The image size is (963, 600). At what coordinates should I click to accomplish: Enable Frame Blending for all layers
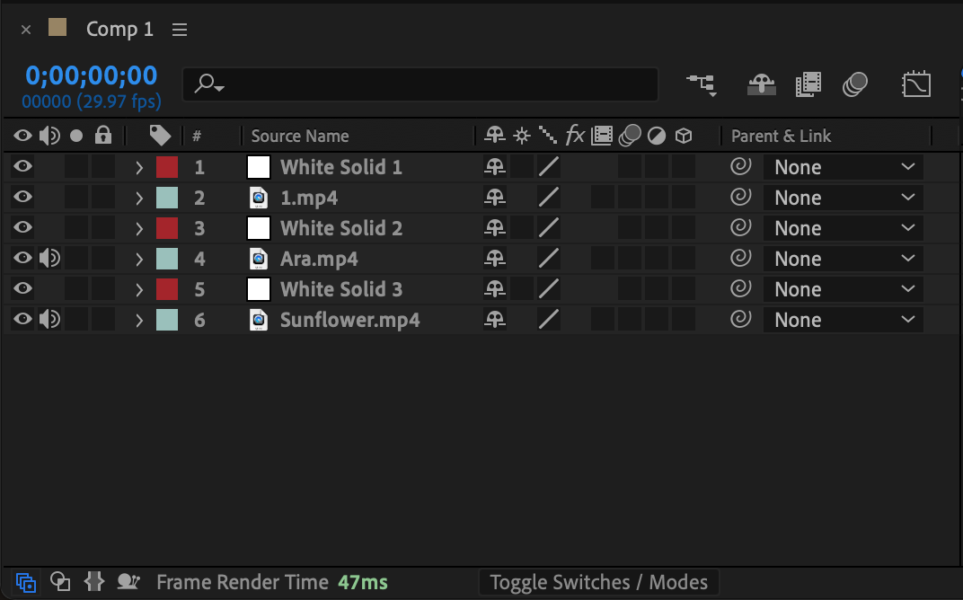tap(808, 84)
